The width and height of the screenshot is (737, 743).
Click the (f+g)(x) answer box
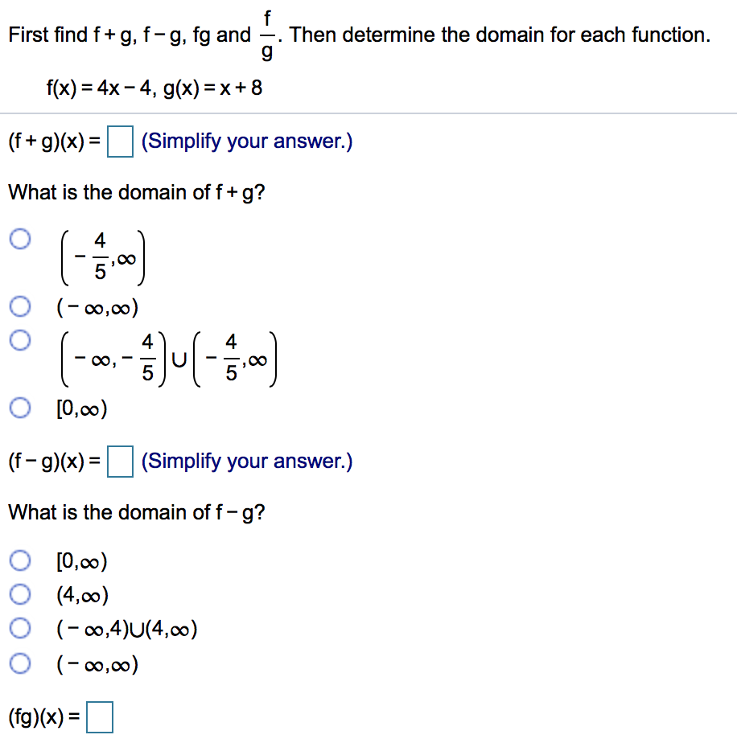click(120, 140)
